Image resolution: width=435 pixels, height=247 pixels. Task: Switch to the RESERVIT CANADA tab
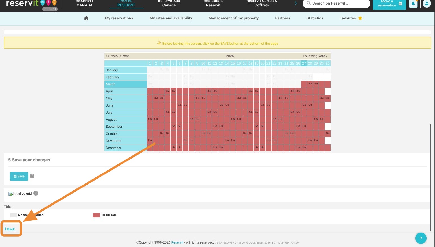click(x=84, y=3)
